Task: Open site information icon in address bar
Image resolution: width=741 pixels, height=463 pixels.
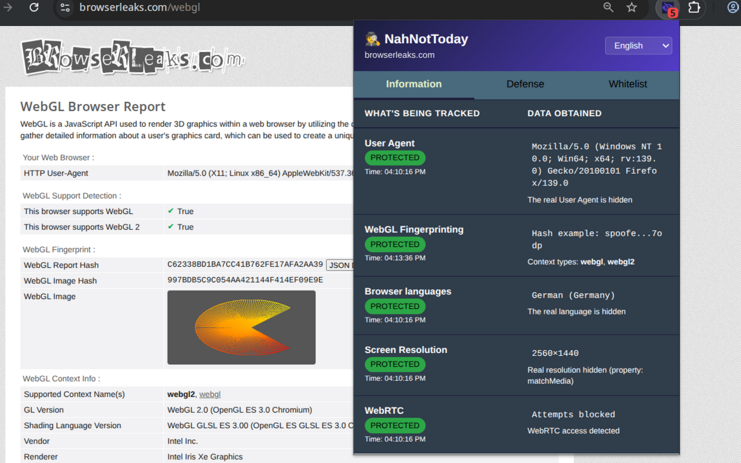Action: 65,8
